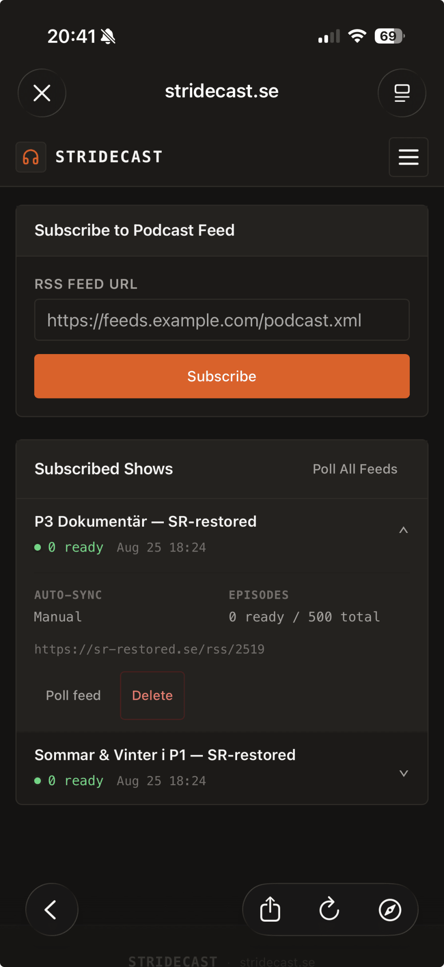This screenshot has height=967, width=444.
Task: Focus the RSS feed URL field
Action: coord(222,320)
